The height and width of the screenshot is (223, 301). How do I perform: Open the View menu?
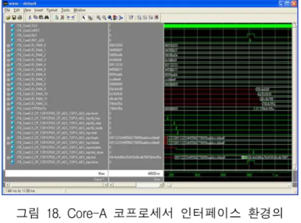coord(27,10)
